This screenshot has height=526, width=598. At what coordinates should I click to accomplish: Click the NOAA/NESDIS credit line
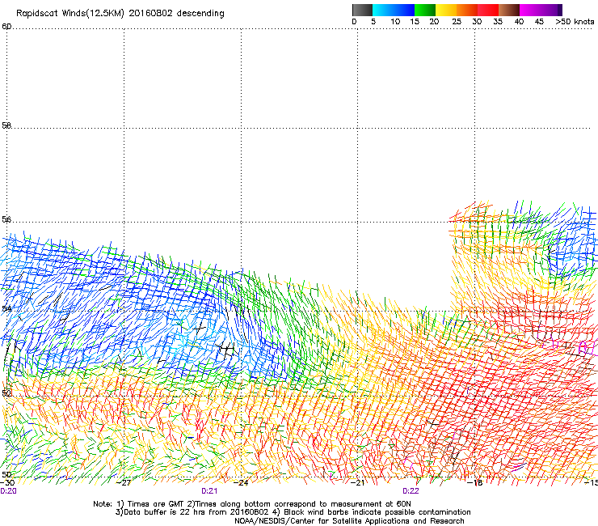pyautogui.click(x=349, y=521)
